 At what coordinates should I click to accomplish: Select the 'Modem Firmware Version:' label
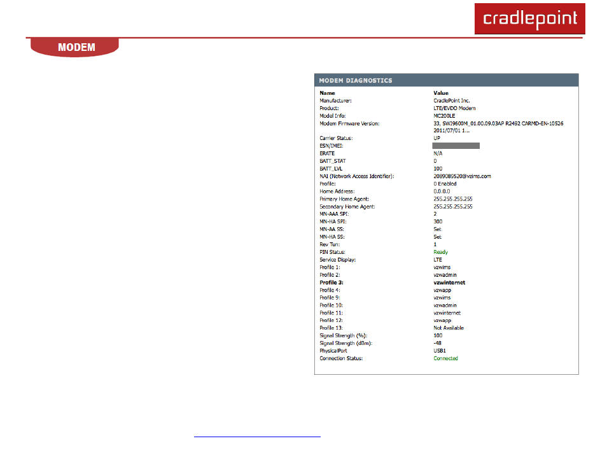[x=349, y=123]
